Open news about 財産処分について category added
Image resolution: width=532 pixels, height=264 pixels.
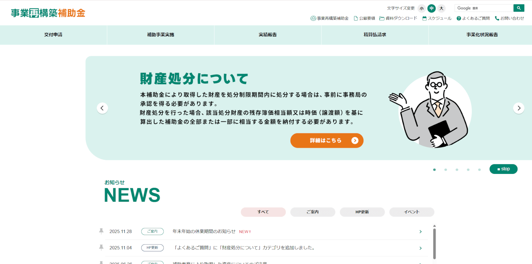point(244,248)
